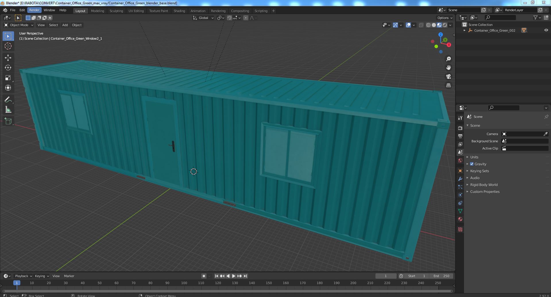Open the Texture properties checker tab
Screen dimensions: 551x297
(x=460, y=229)
